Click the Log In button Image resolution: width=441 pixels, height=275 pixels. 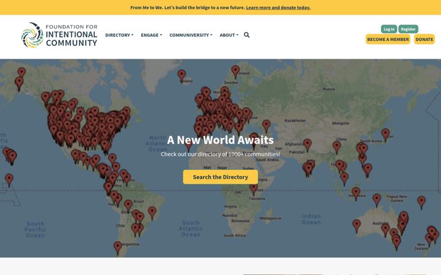pyautogui.click(x=389, y=29)
